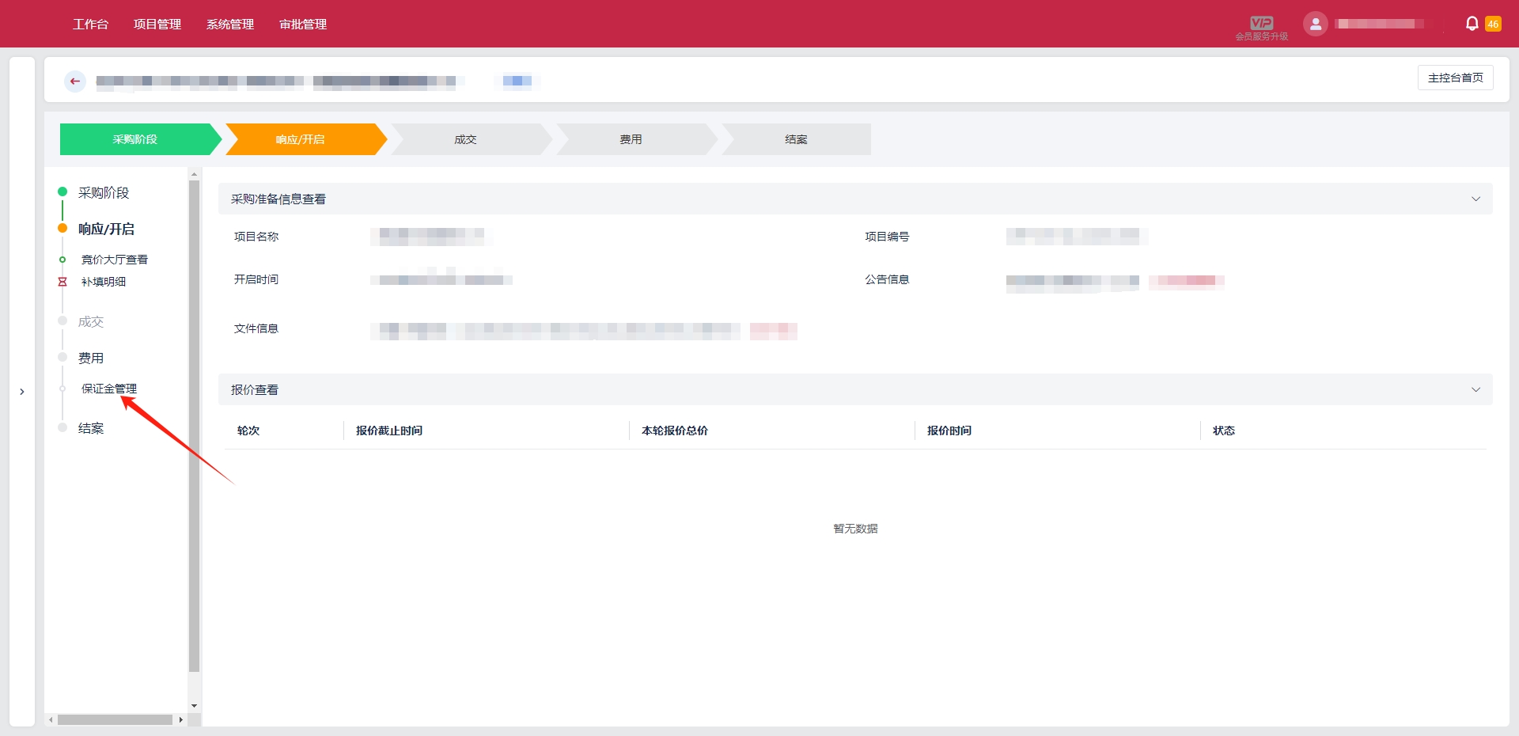Open 竞价大厅查看 in the sidebar
Viewport: 1519px width, 736px height.
click(x=115, y=260)
